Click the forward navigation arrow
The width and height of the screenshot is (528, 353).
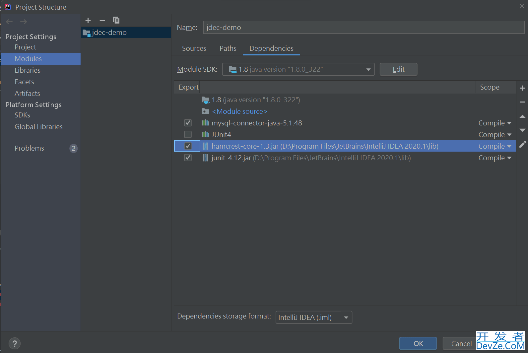[x=24, y=22]
